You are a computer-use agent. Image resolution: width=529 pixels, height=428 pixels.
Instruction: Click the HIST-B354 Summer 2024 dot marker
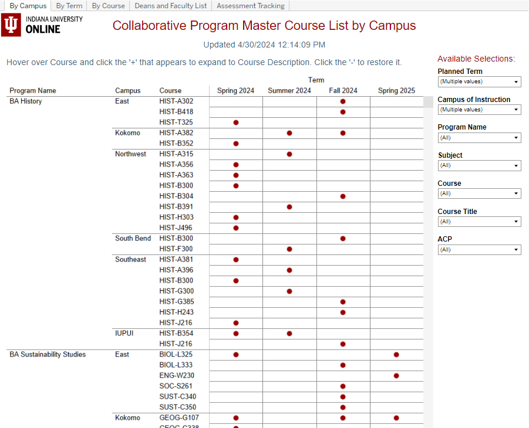pos(289,334)
